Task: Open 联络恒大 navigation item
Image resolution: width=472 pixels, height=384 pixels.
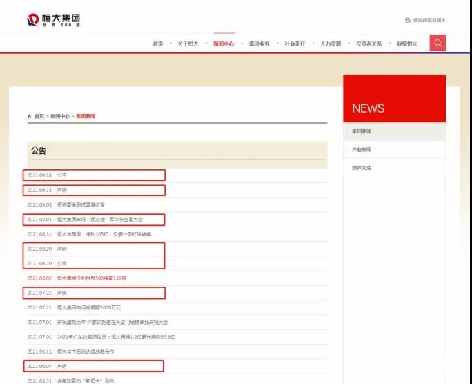Action: coord(407,44)
